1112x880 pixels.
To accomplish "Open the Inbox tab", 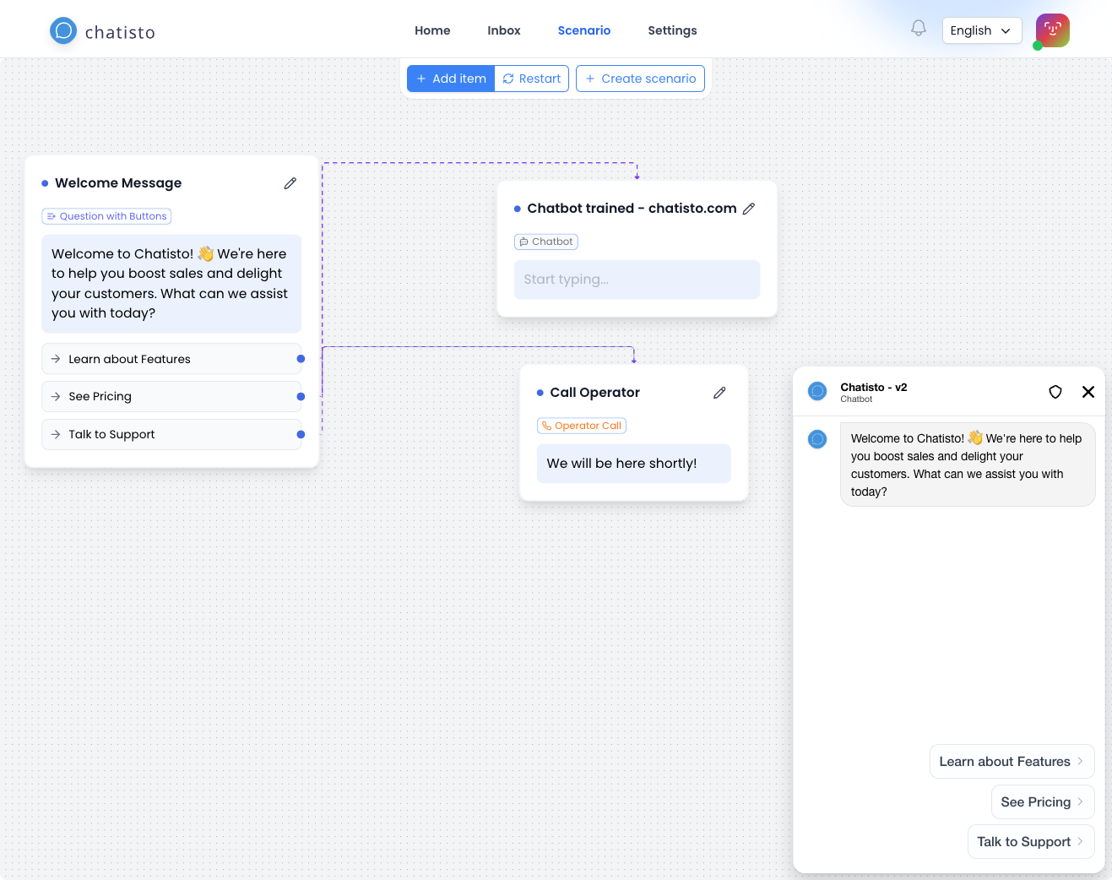I will pyautogui.click(x=504, y=30).
